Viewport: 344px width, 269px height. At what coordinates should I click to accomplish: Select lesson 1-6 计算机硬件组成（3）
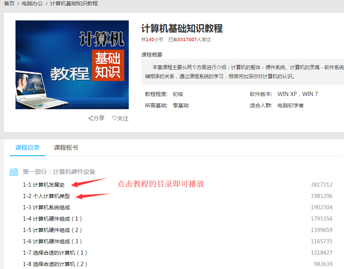(52, 241)
